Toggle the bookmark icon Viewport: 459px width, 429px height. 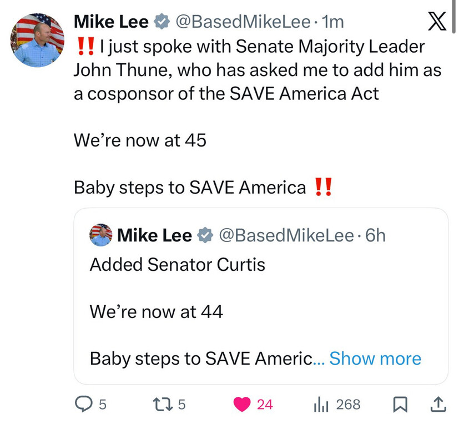pos(400,405)
